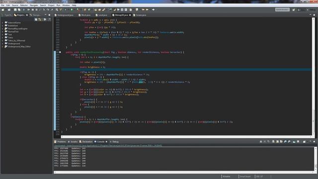Expand the BubbleSort project
Screen dimensions: 318x179
tap(2, 25)
